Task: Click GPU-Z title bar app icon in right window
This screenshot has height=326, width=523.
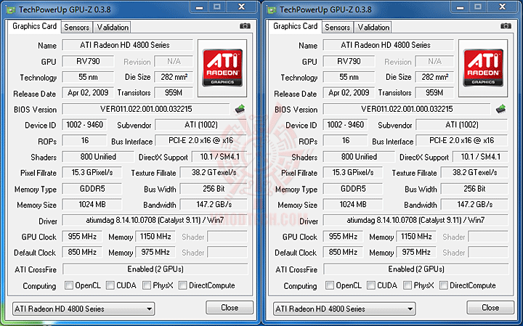Action: pyautogui.click(x=272, y=9)
